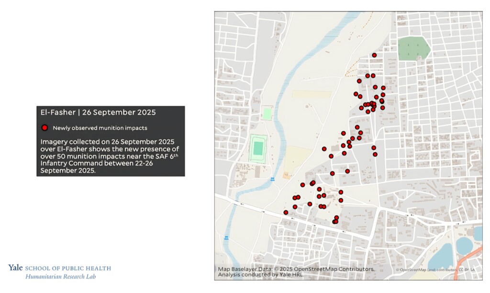Screen dimensions: 490x293
Task: Click the red legend dot for munition impacts
Action: tap(45, 127)
